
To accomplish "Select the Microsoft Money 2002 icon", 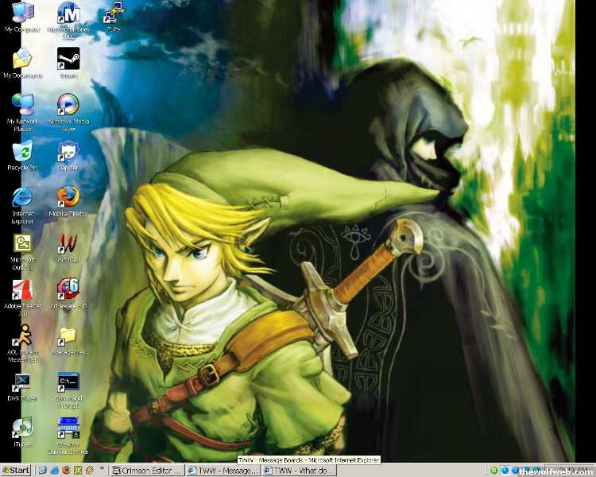I will pyautogui.click(x=68, y=14).
